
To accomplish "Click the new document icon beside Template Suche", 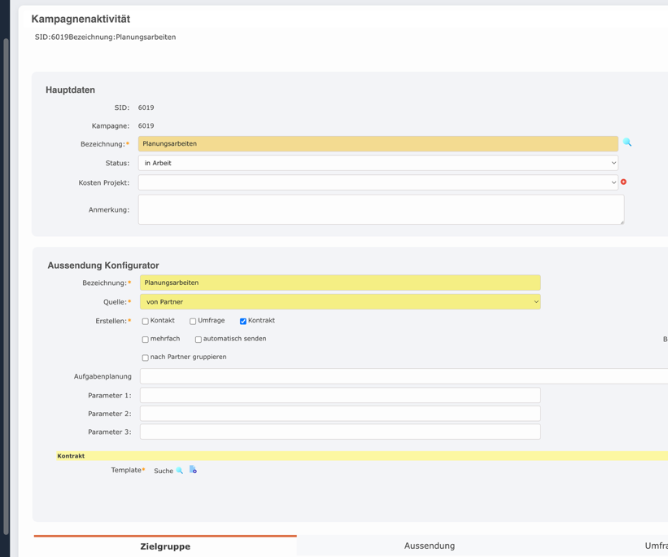I will (193, 470).
